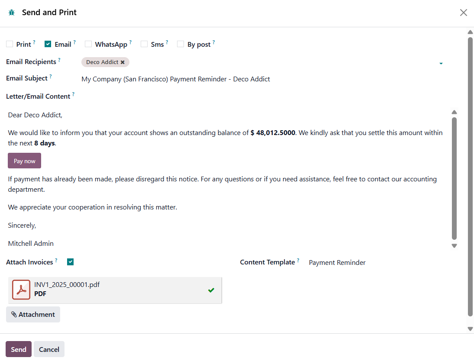Click the Pay now button
This screenshot has height=364, width=474.
24,161
